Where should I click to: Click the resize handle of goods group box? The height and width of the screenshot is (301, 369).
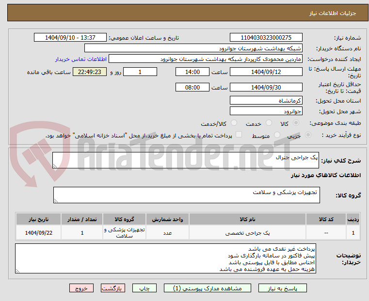(56, 200)
